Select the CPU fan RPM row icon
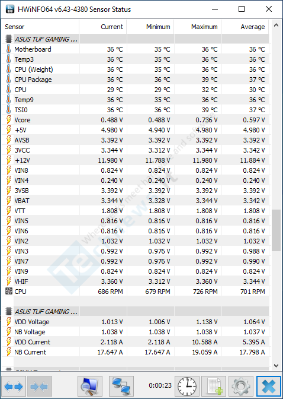 click(9, 292)
